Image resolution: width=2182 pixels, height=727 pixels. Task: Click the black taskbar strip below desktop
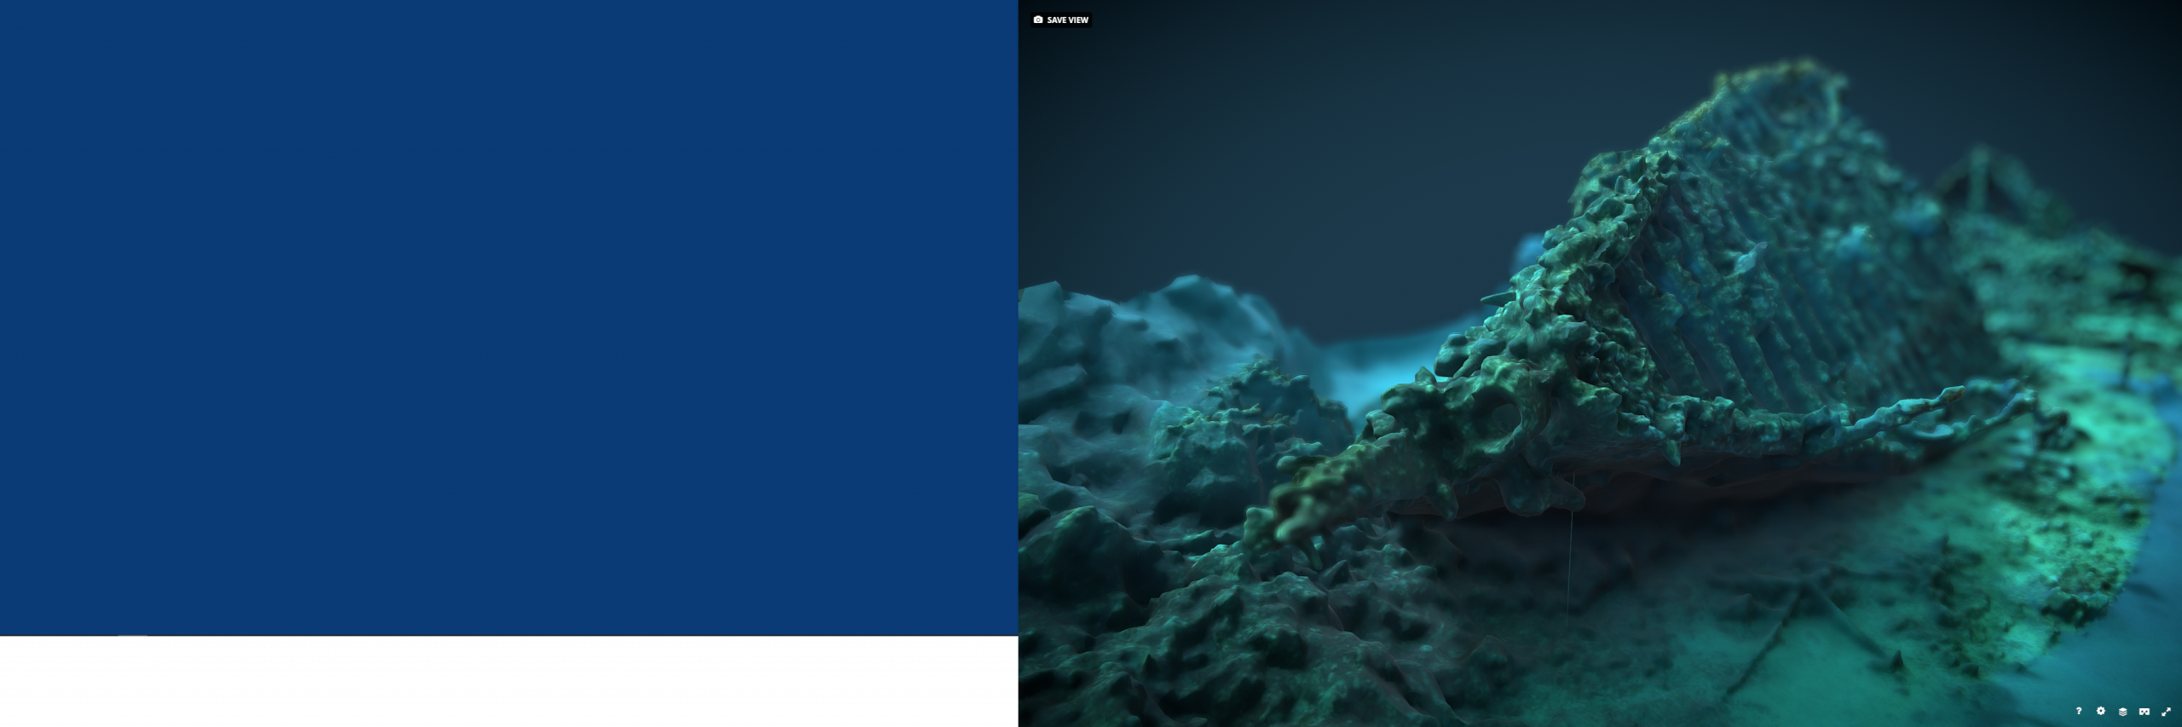pos(511,682)
